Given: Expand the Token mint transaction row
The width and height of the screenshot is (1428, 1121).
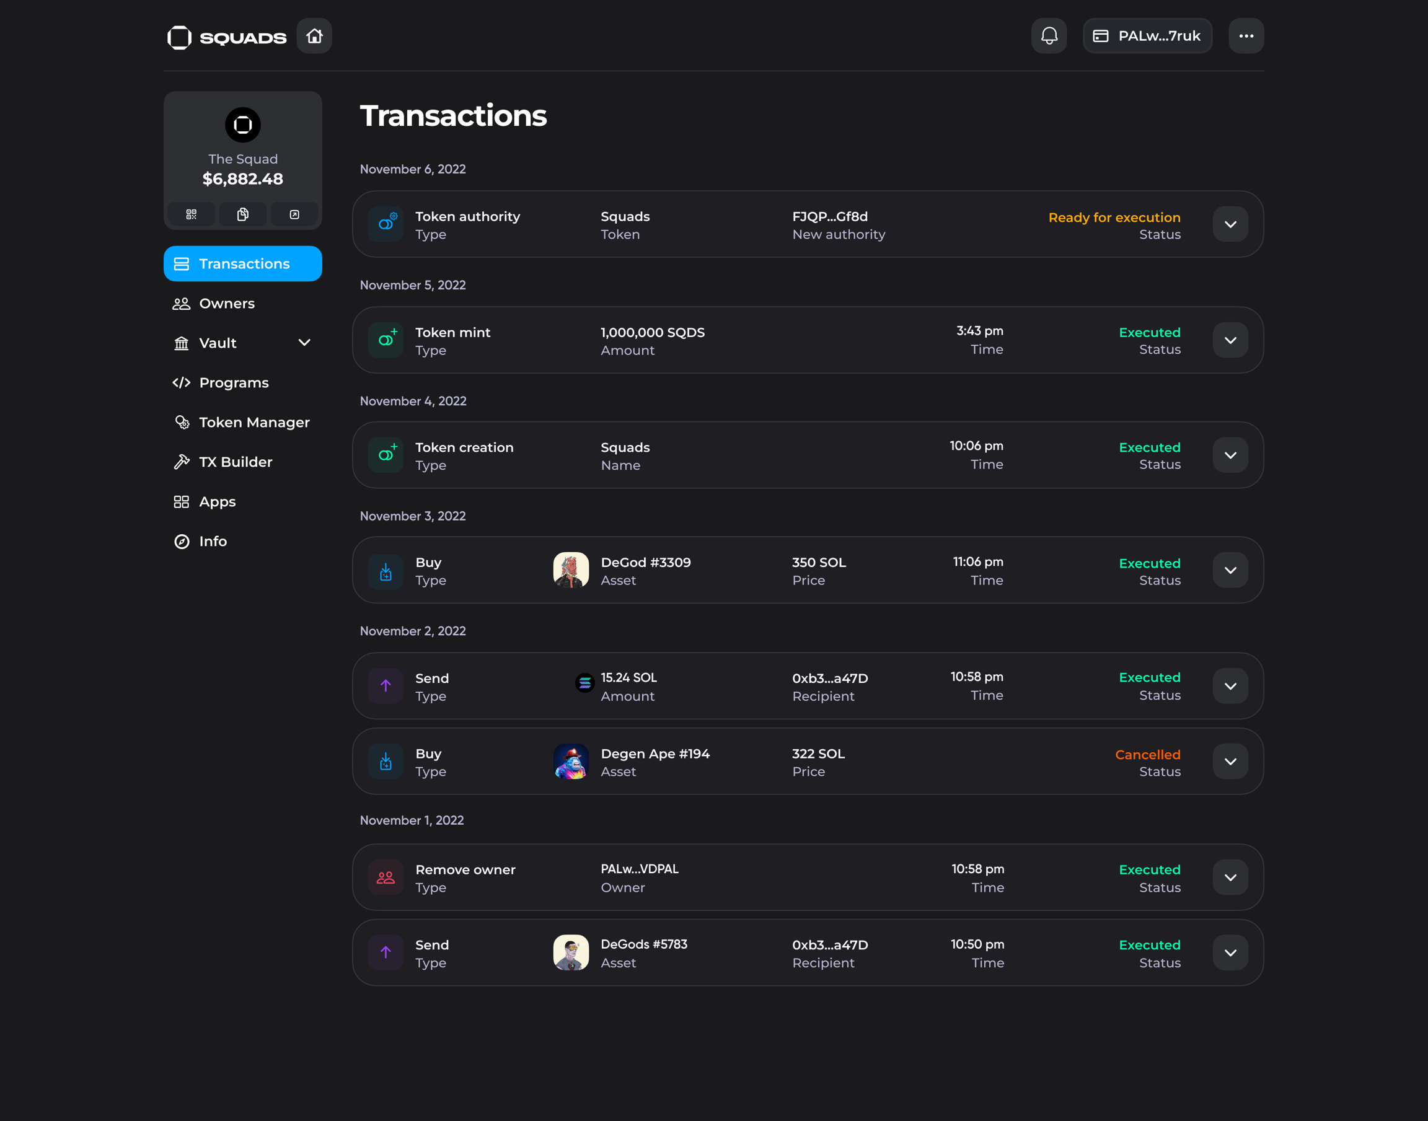Looking at the screenshot, I should (1230, 340).
